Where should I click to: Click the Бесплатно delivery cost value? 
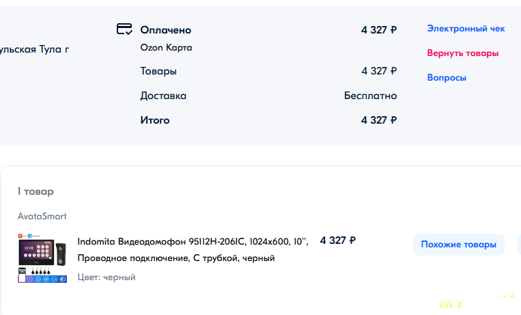[370, 96]
